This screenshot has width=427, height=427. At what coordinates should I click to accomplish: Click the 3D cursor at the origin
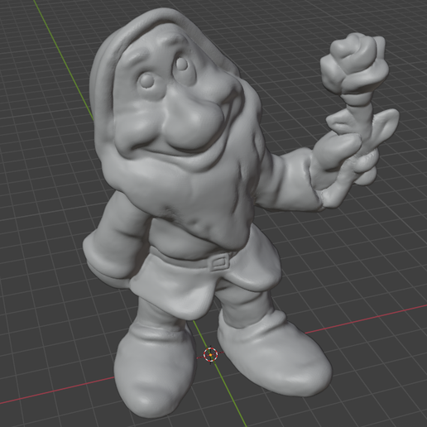(x=210, y=355)
